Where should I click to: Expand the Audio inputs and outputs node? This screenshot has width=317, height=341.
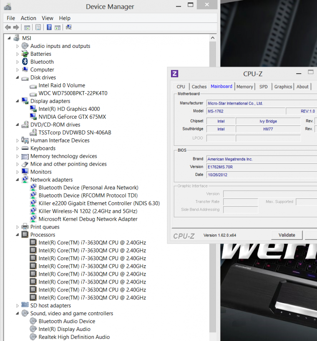[x=18, y=46]
